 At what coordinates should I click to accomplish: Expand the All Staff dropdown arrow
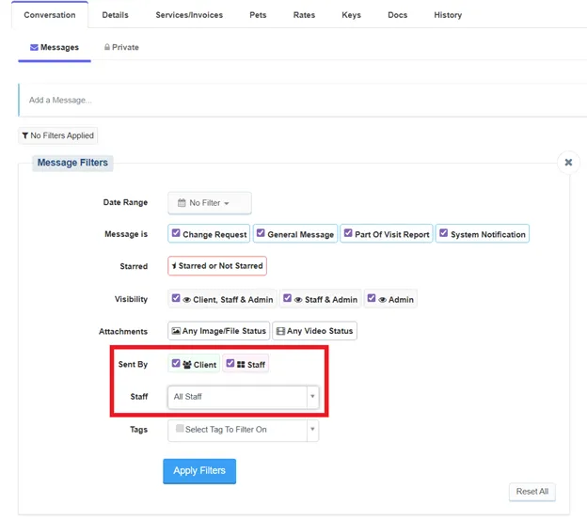click(x=312, y=397)
